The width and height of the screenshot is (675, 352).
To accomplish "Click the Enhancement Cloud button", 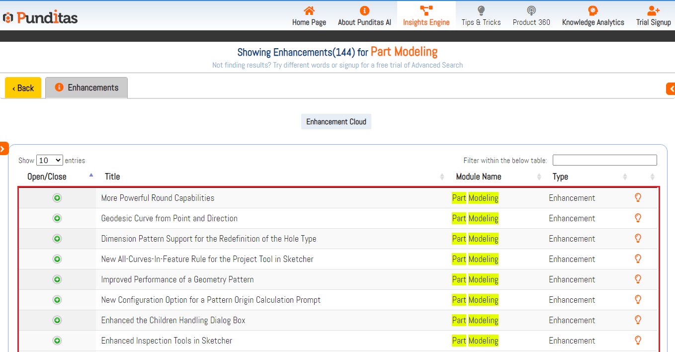I will pyautogui.click(x=336, y=122).
